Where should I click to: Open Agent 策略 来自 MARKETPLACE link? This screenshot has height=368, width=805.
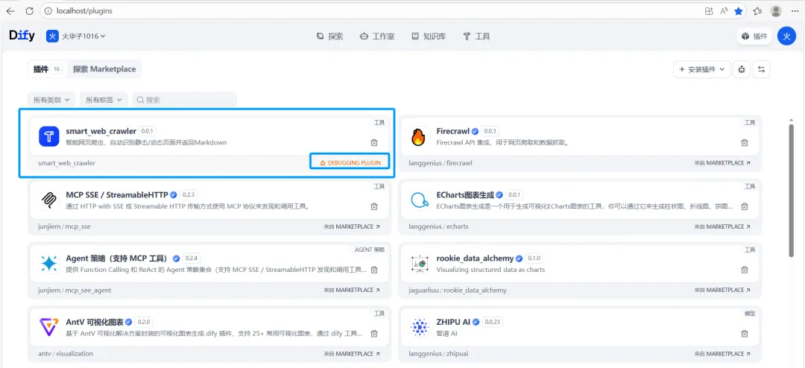(352, 290)
